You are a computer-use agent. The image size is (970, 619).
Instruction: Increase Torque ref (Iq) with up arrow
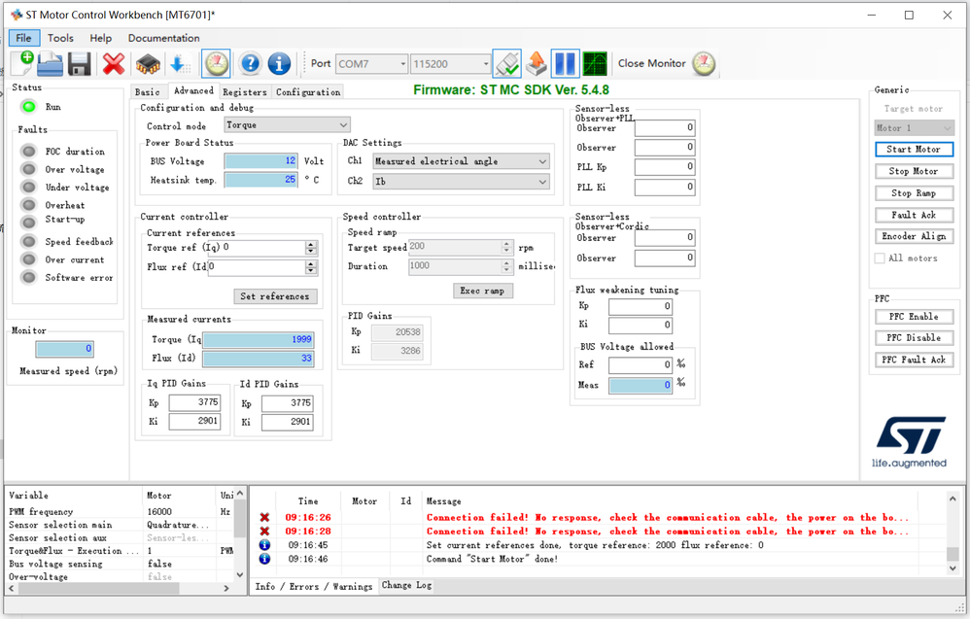tap(311, 245)
